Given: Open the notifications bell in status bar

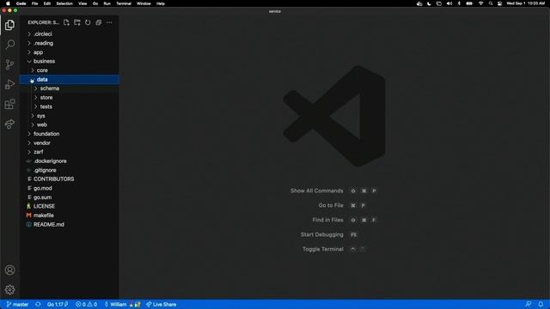Looking at the screenshot, I should coord(541,304).
